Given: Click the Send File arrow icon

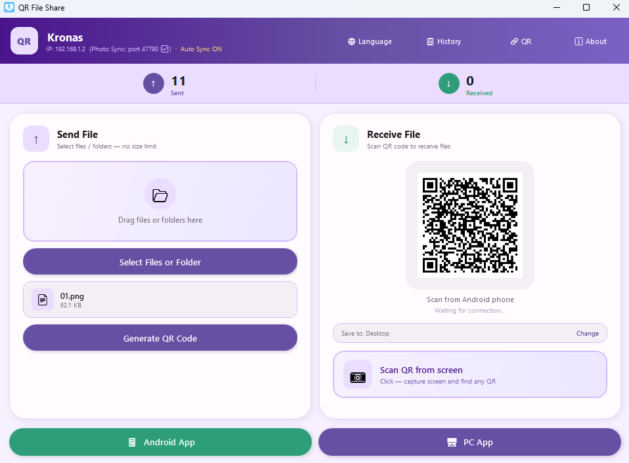Looking at the screenshot, I should pyautogui.click(x=36, y=139).
